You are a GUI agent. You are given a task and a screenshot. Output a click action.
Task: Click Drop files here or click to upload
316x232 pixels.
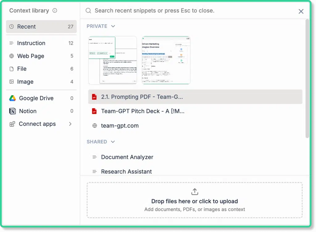coord(195,200)
